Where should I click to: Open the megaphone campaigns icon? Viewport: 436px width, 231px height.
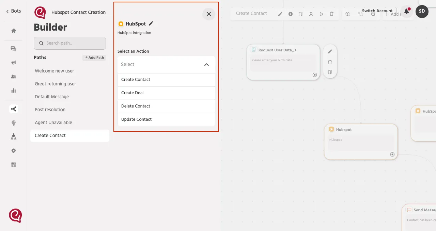(14, 63)
